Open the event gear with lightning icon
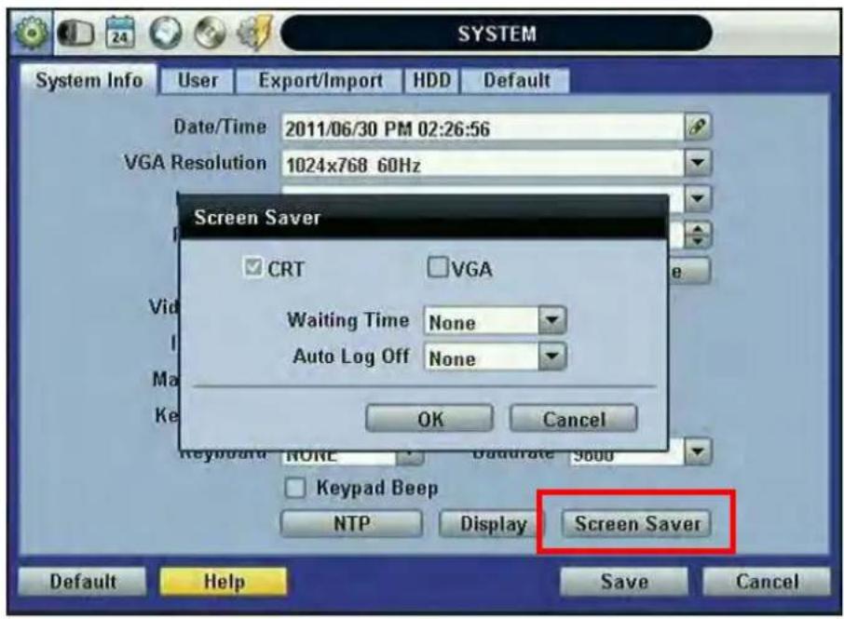844x619 pixels. (255, 34)
